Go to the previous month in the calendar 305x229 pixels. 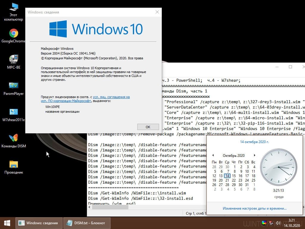coord(213,155)
